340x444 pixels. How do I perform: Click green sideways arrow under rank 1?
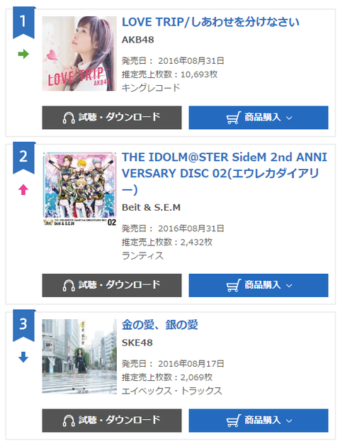[23, 54]
